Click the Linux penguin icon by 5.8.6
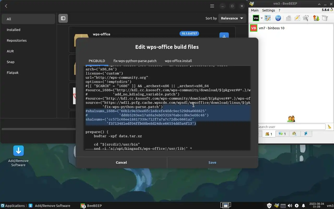Image resolution: width=334 pixels, height=209 pixels. click(x=331, y=10)
